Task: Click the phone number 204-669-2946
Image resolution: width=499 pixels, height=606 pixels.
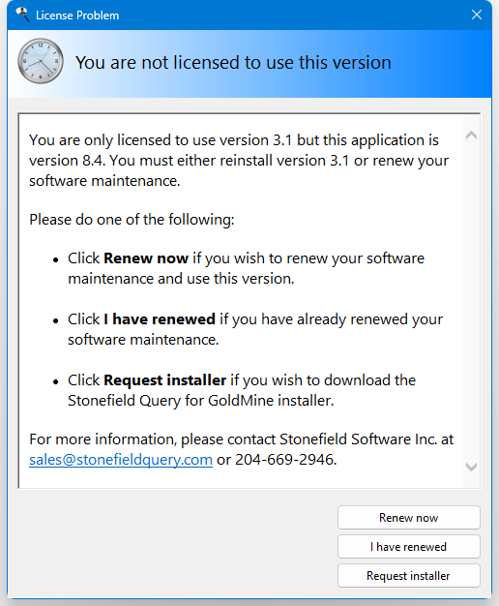Action: [286, 460]
